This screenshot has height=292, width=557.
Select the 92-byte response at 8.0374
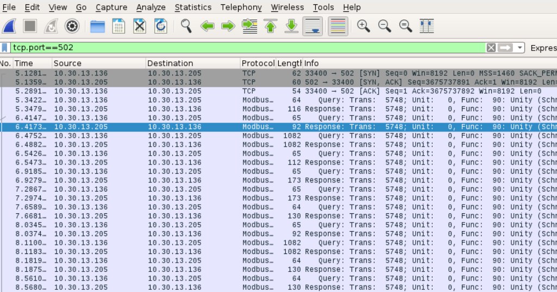(278, 234)
